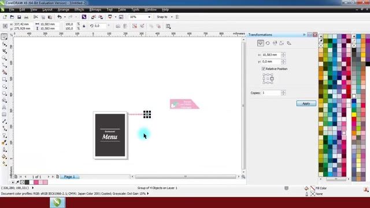Select the Rectangle tool in the toolbox
The image size is (370, 208).
click(x=4, y=79)
